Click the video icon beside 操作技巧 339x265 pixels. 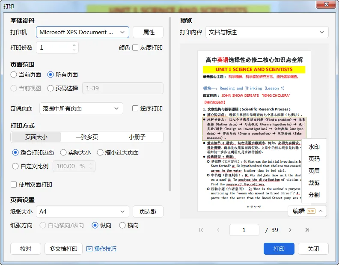point(89,249)
